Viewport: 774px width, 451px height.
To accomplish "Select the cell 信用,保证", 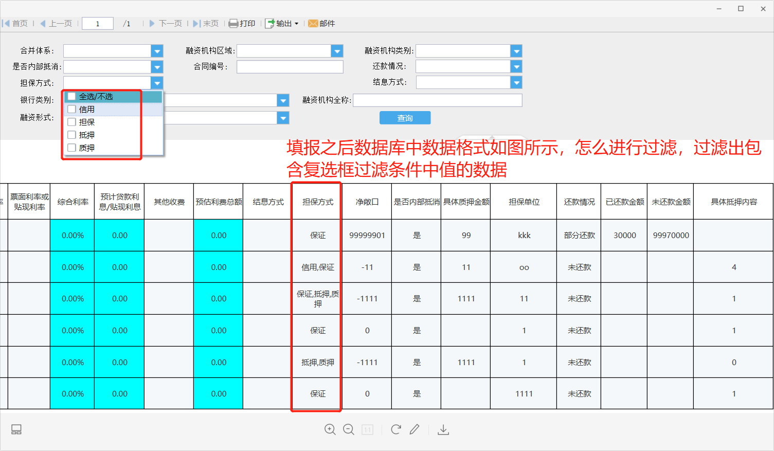I will coord(318,267).
